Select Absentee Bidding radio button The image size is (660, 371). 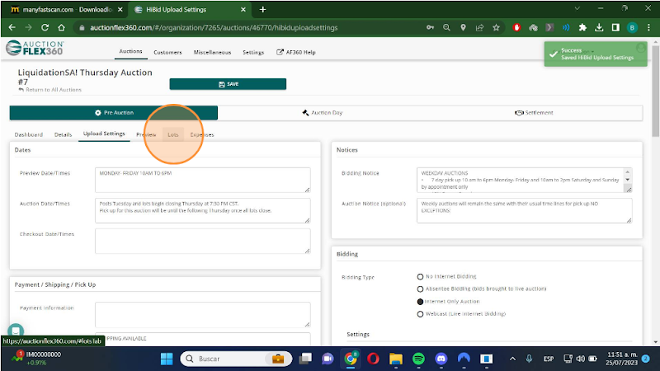click(421, 289)
